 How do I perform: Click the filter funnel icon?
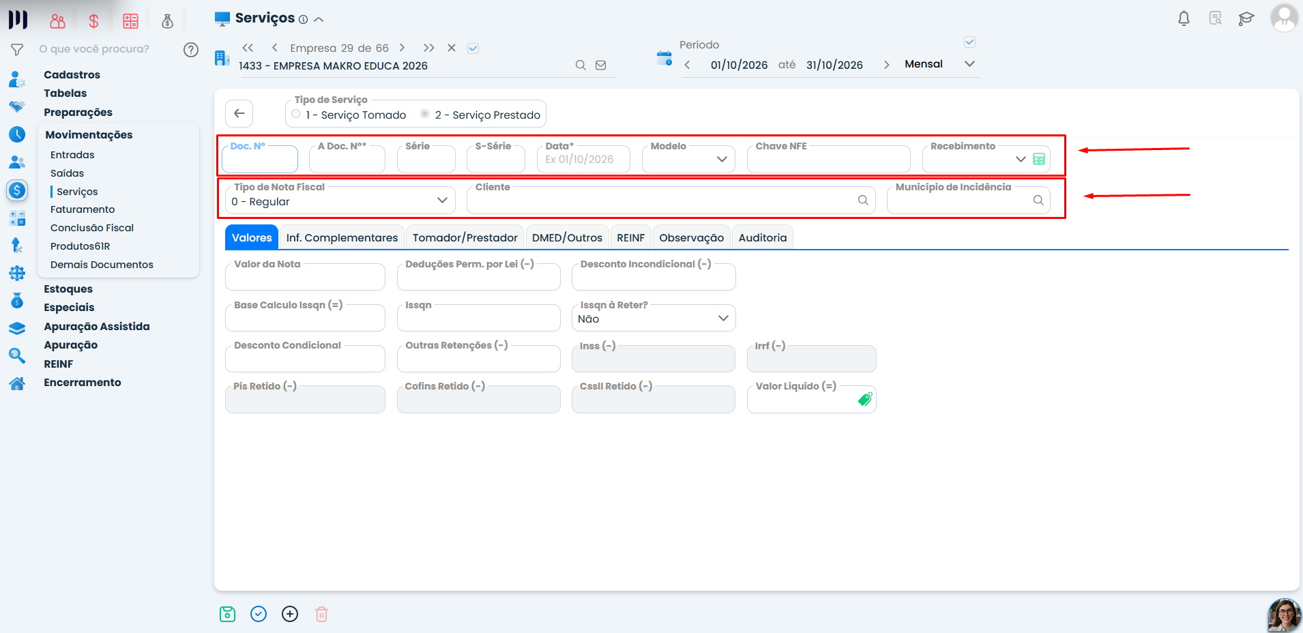[x=17, y=49]
